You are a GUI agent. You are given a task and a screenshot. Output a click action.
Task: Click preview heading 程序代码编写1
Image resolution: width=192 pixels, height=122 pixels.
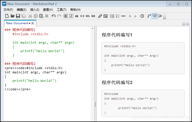(117, 35)
